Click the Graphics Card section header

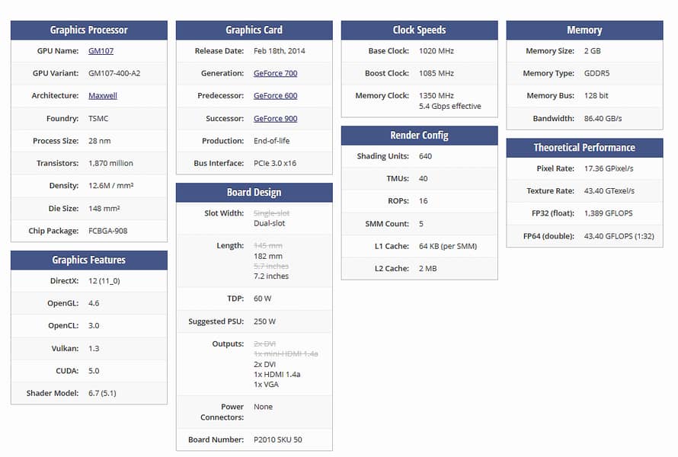click(x=254, y=30)
